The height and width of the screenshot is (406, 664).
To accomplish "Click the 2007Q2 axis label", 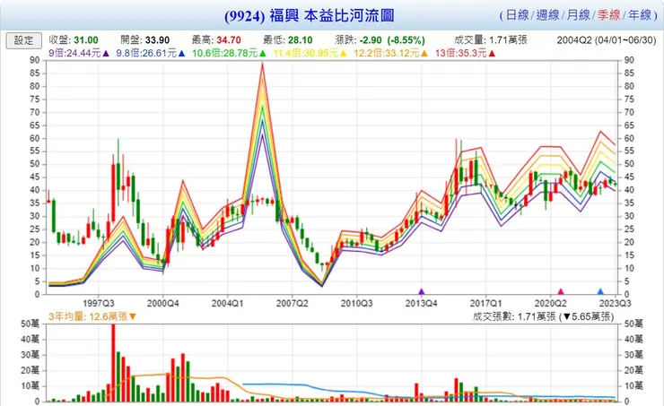I will pyautogui.click(x=293, y=303).
